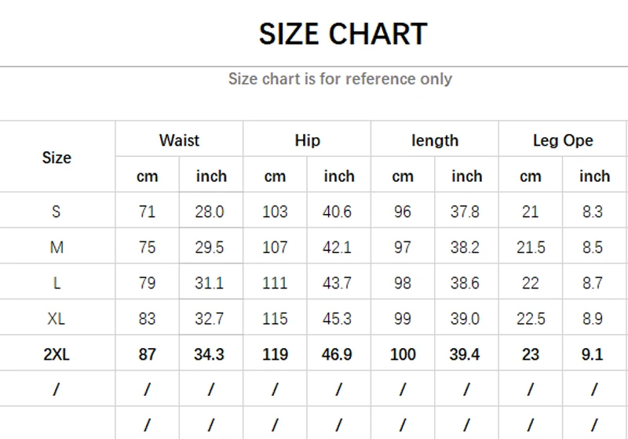The image size is (628, 439).
Task: Click the inch subheader under Waist
Action: pyautogui.click(x=211, y=176)
